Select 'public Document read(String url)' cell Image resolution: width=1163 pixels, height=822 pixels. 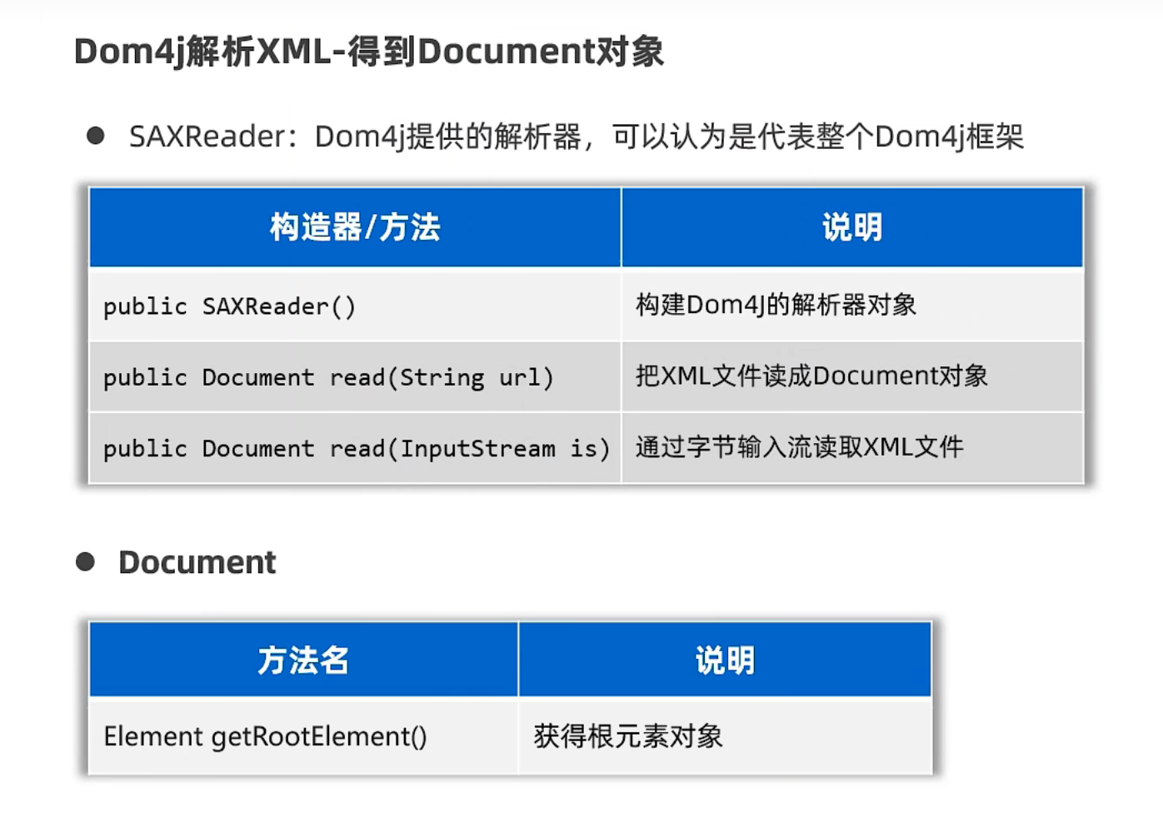coord(355,377)
